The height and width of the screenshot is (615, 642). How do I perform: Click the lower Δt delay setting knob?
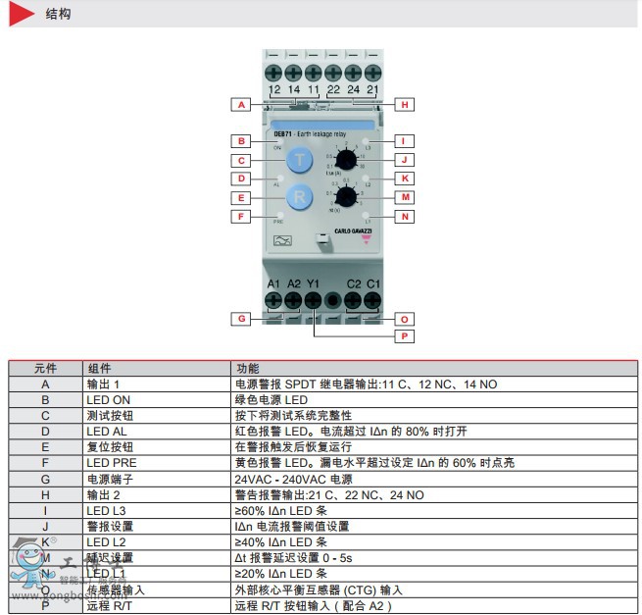(345, 195)
